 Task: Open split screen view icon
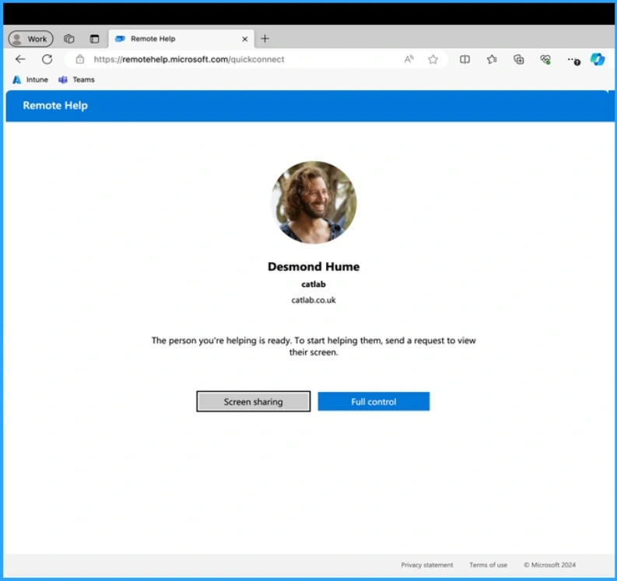click(x=465, y=59)
